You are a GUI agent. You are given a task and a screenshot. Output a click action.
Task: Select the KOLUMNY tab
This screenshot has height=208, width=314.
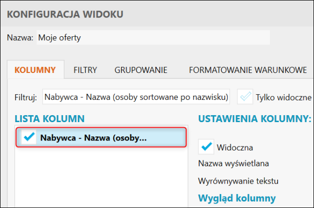(35, 70)
